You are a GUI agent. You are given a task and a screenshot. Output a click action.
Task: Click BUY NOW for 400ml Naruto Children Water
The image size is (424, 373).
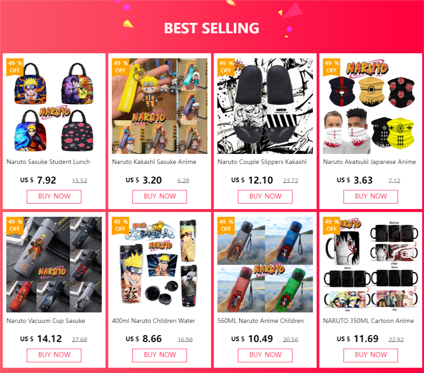[160, 355]
